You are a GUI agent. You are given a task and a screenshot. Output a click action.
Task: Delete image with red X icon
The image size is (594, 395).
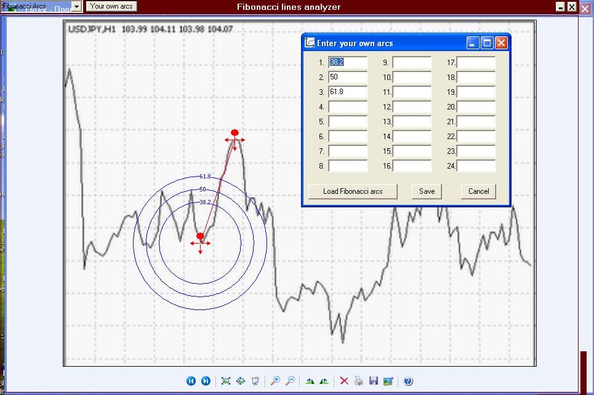point(344,381)
